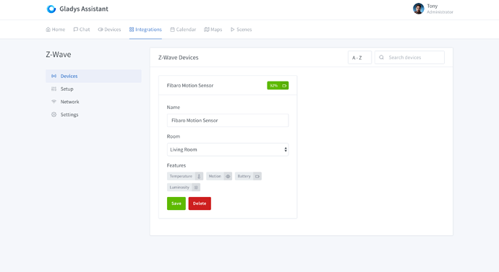Open the Scenes tab

(x=241, y=30)
